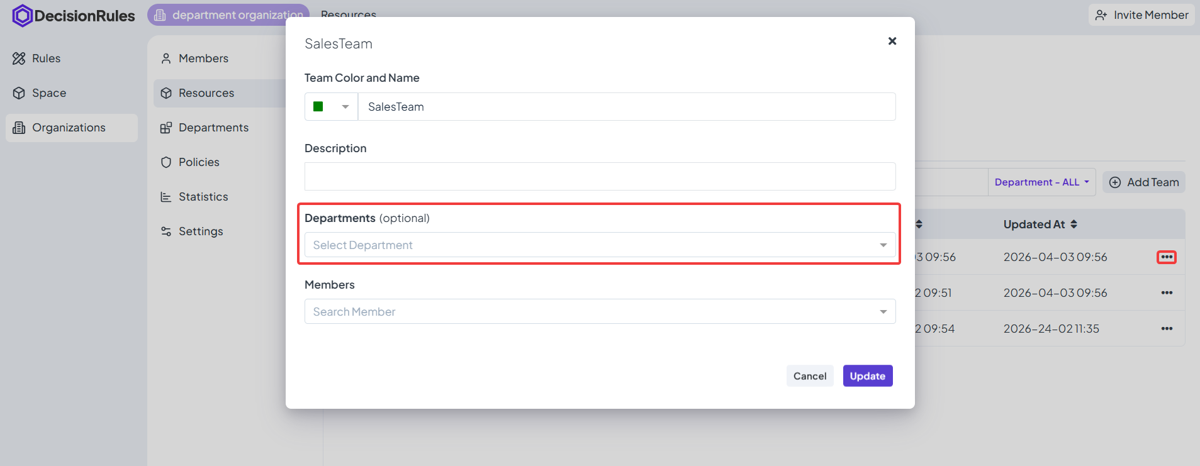Open the Search Member dropdown
Screen dimensions: 1200x466
click(600, 312)
